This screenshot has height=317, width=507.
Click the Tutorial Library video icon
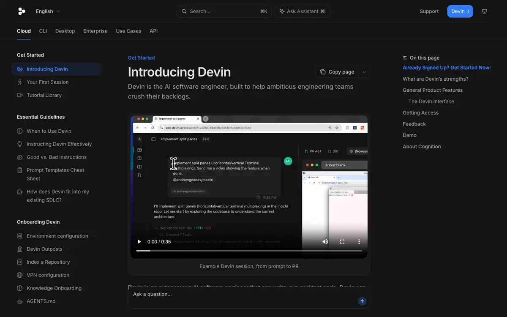point(20,95)
